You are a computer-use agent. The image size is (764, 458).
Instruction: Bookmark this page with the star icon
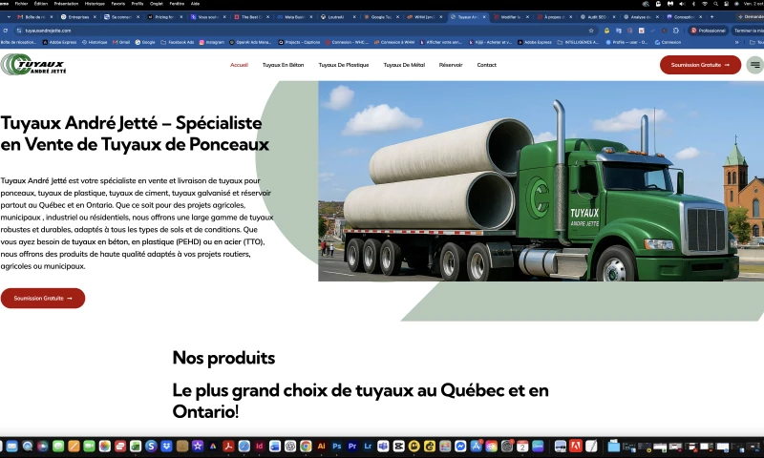591,31
